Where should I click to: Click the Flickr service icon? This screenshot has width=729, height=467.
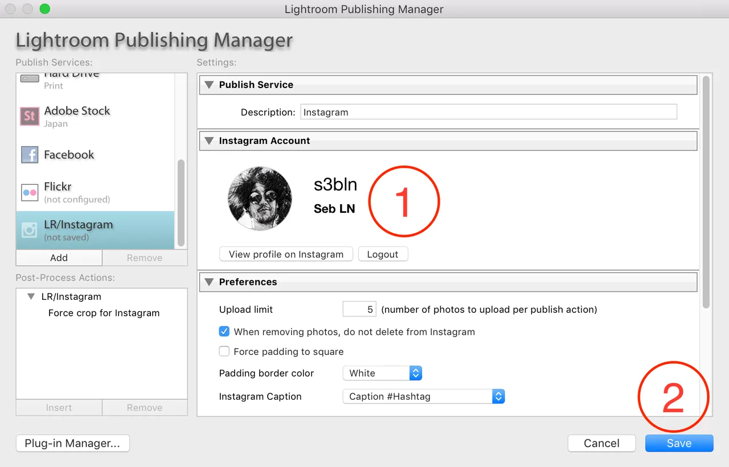(x=30, y=193)
